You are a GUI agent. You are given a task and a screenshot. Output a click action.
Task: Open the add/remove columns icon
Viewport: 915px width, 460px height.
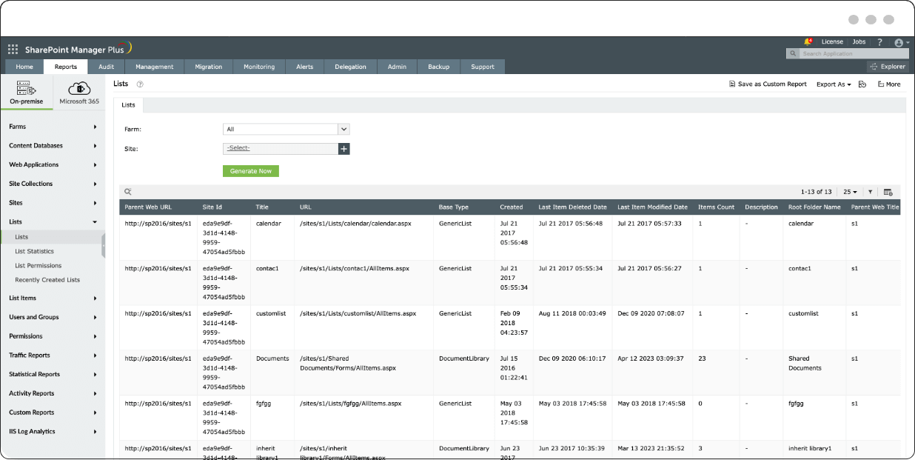[888, 192]
